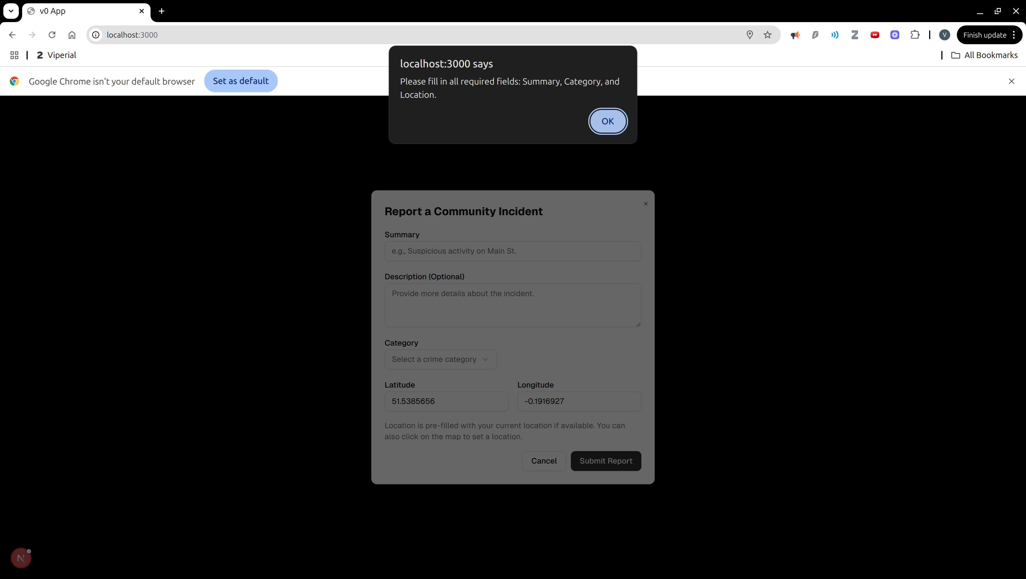Click the browser reload icon
The image size is (1026, 579).
click(x=52, y=35)
